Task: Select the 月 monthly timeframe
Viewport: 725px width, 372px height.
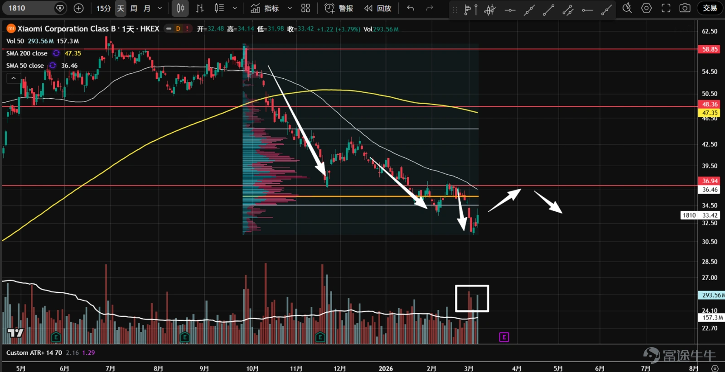Action: click(x=147, y=8)
